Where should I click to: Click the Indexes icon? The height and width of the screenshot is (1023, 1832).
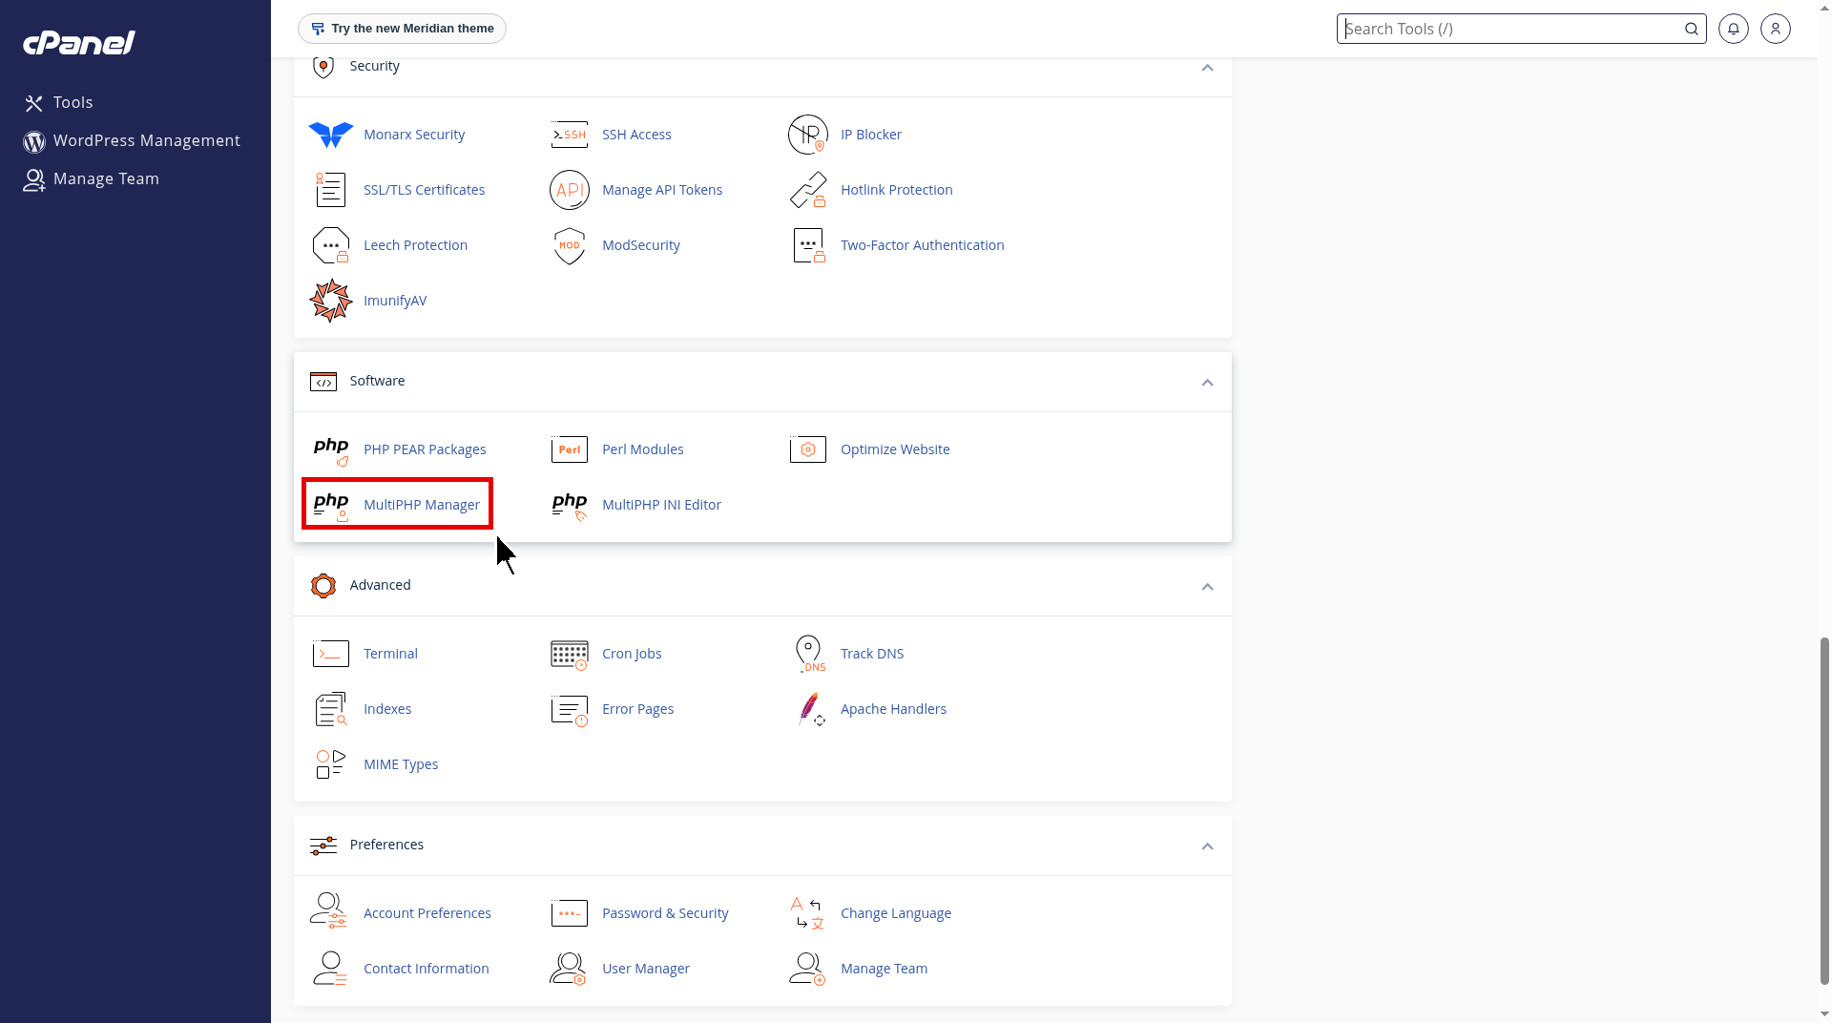pyautogui.click(x=331, y=709)
